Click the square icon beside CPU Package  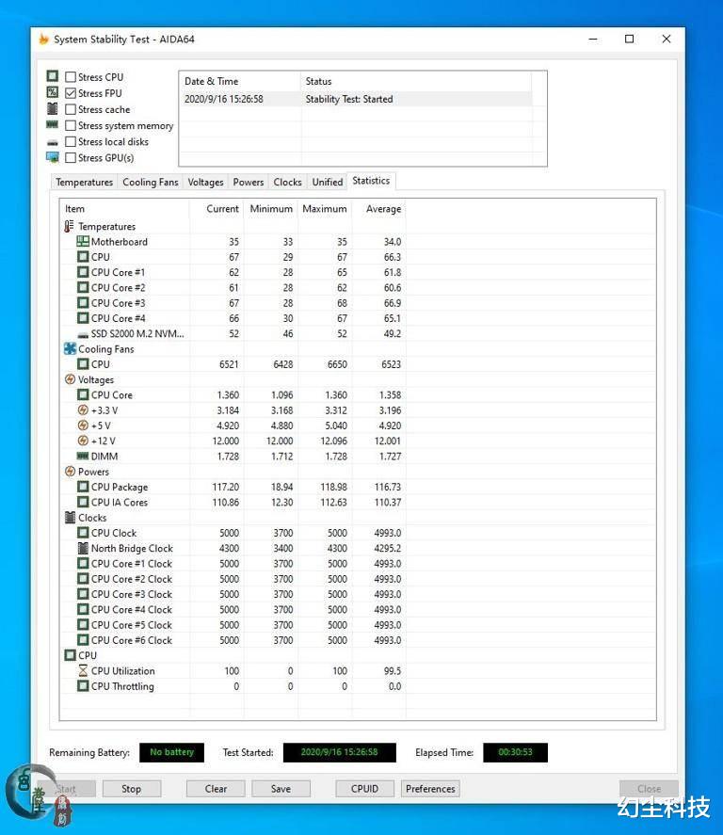(83, 487)
